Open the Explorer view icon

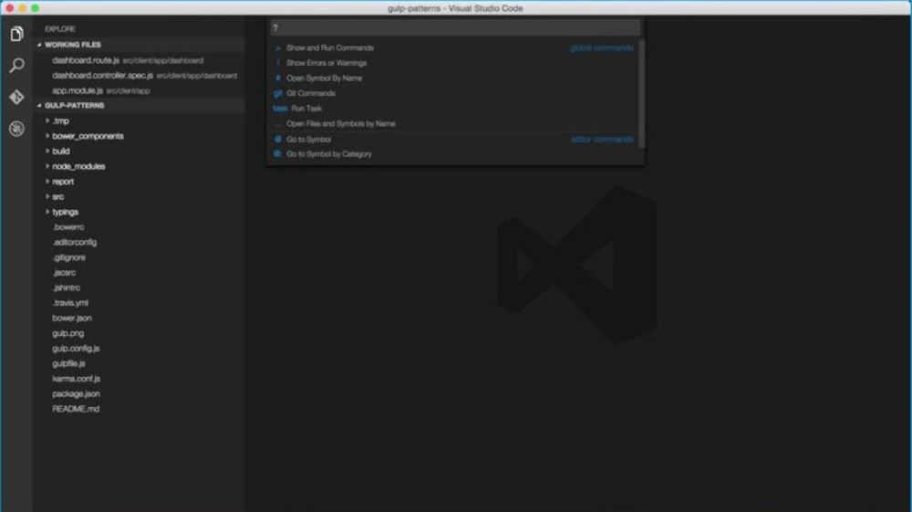[x=16, y=34]
